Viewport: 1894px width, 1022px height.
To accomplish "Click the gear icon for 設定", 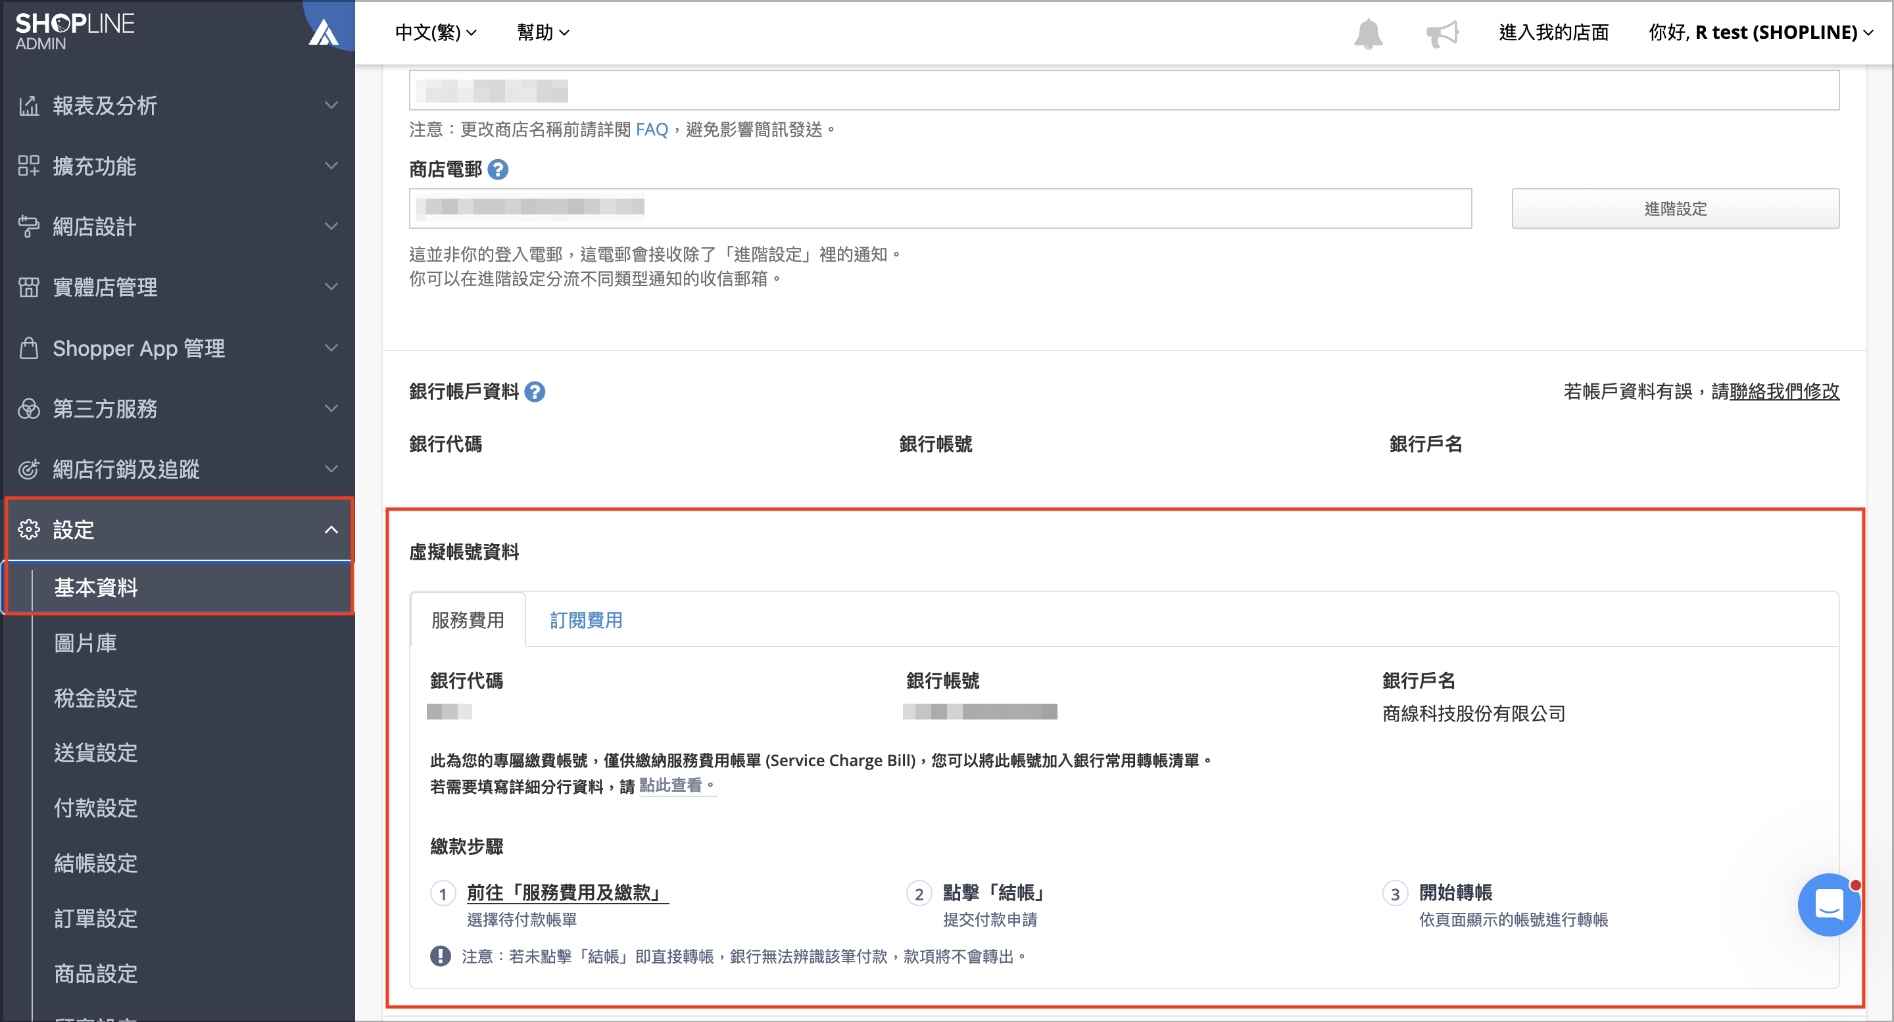I will tap(29, 529).
